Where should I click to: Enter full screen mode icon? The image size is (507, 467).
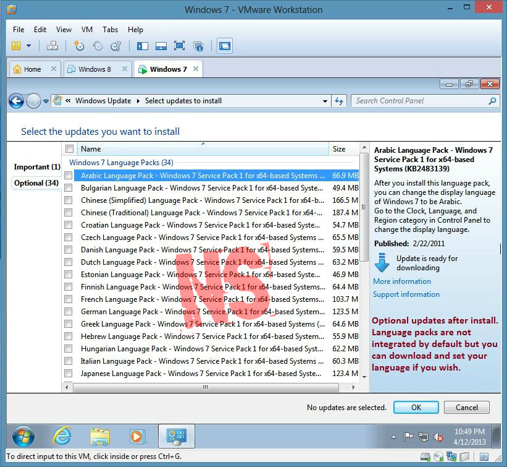click(179, 46)
